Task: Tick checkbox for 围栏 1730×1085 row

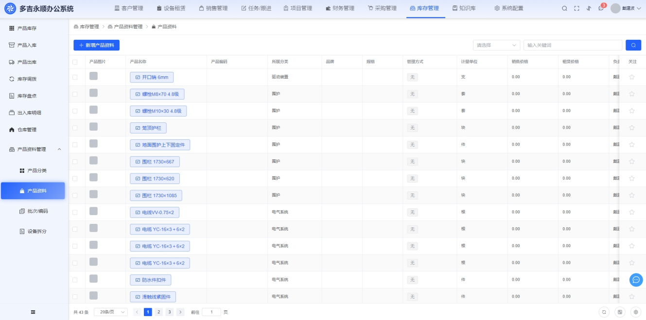Action: tap(75, 196)
